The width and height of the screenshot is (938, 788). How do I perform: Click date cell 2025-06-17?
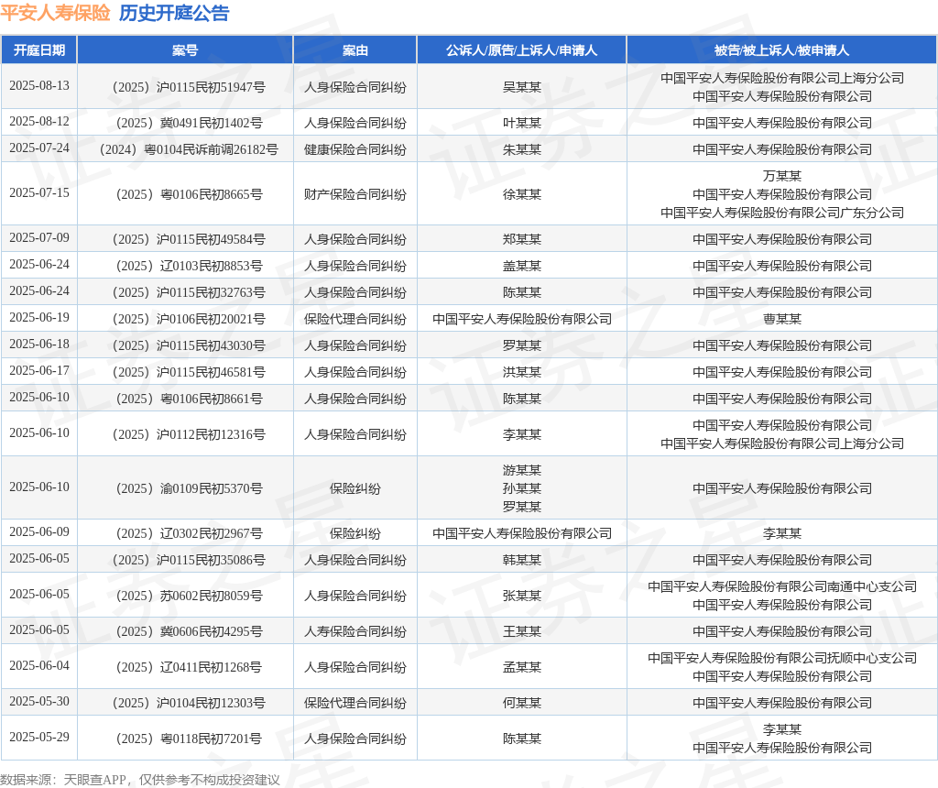39,370
